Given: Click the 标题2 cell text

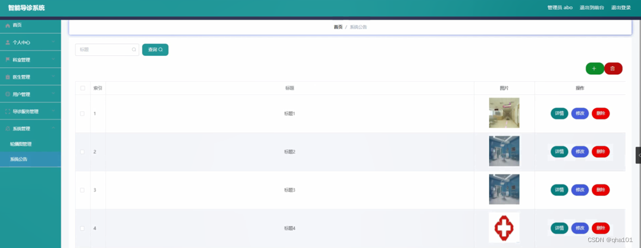Looking at the screenshot, I should tap(290, 152).
